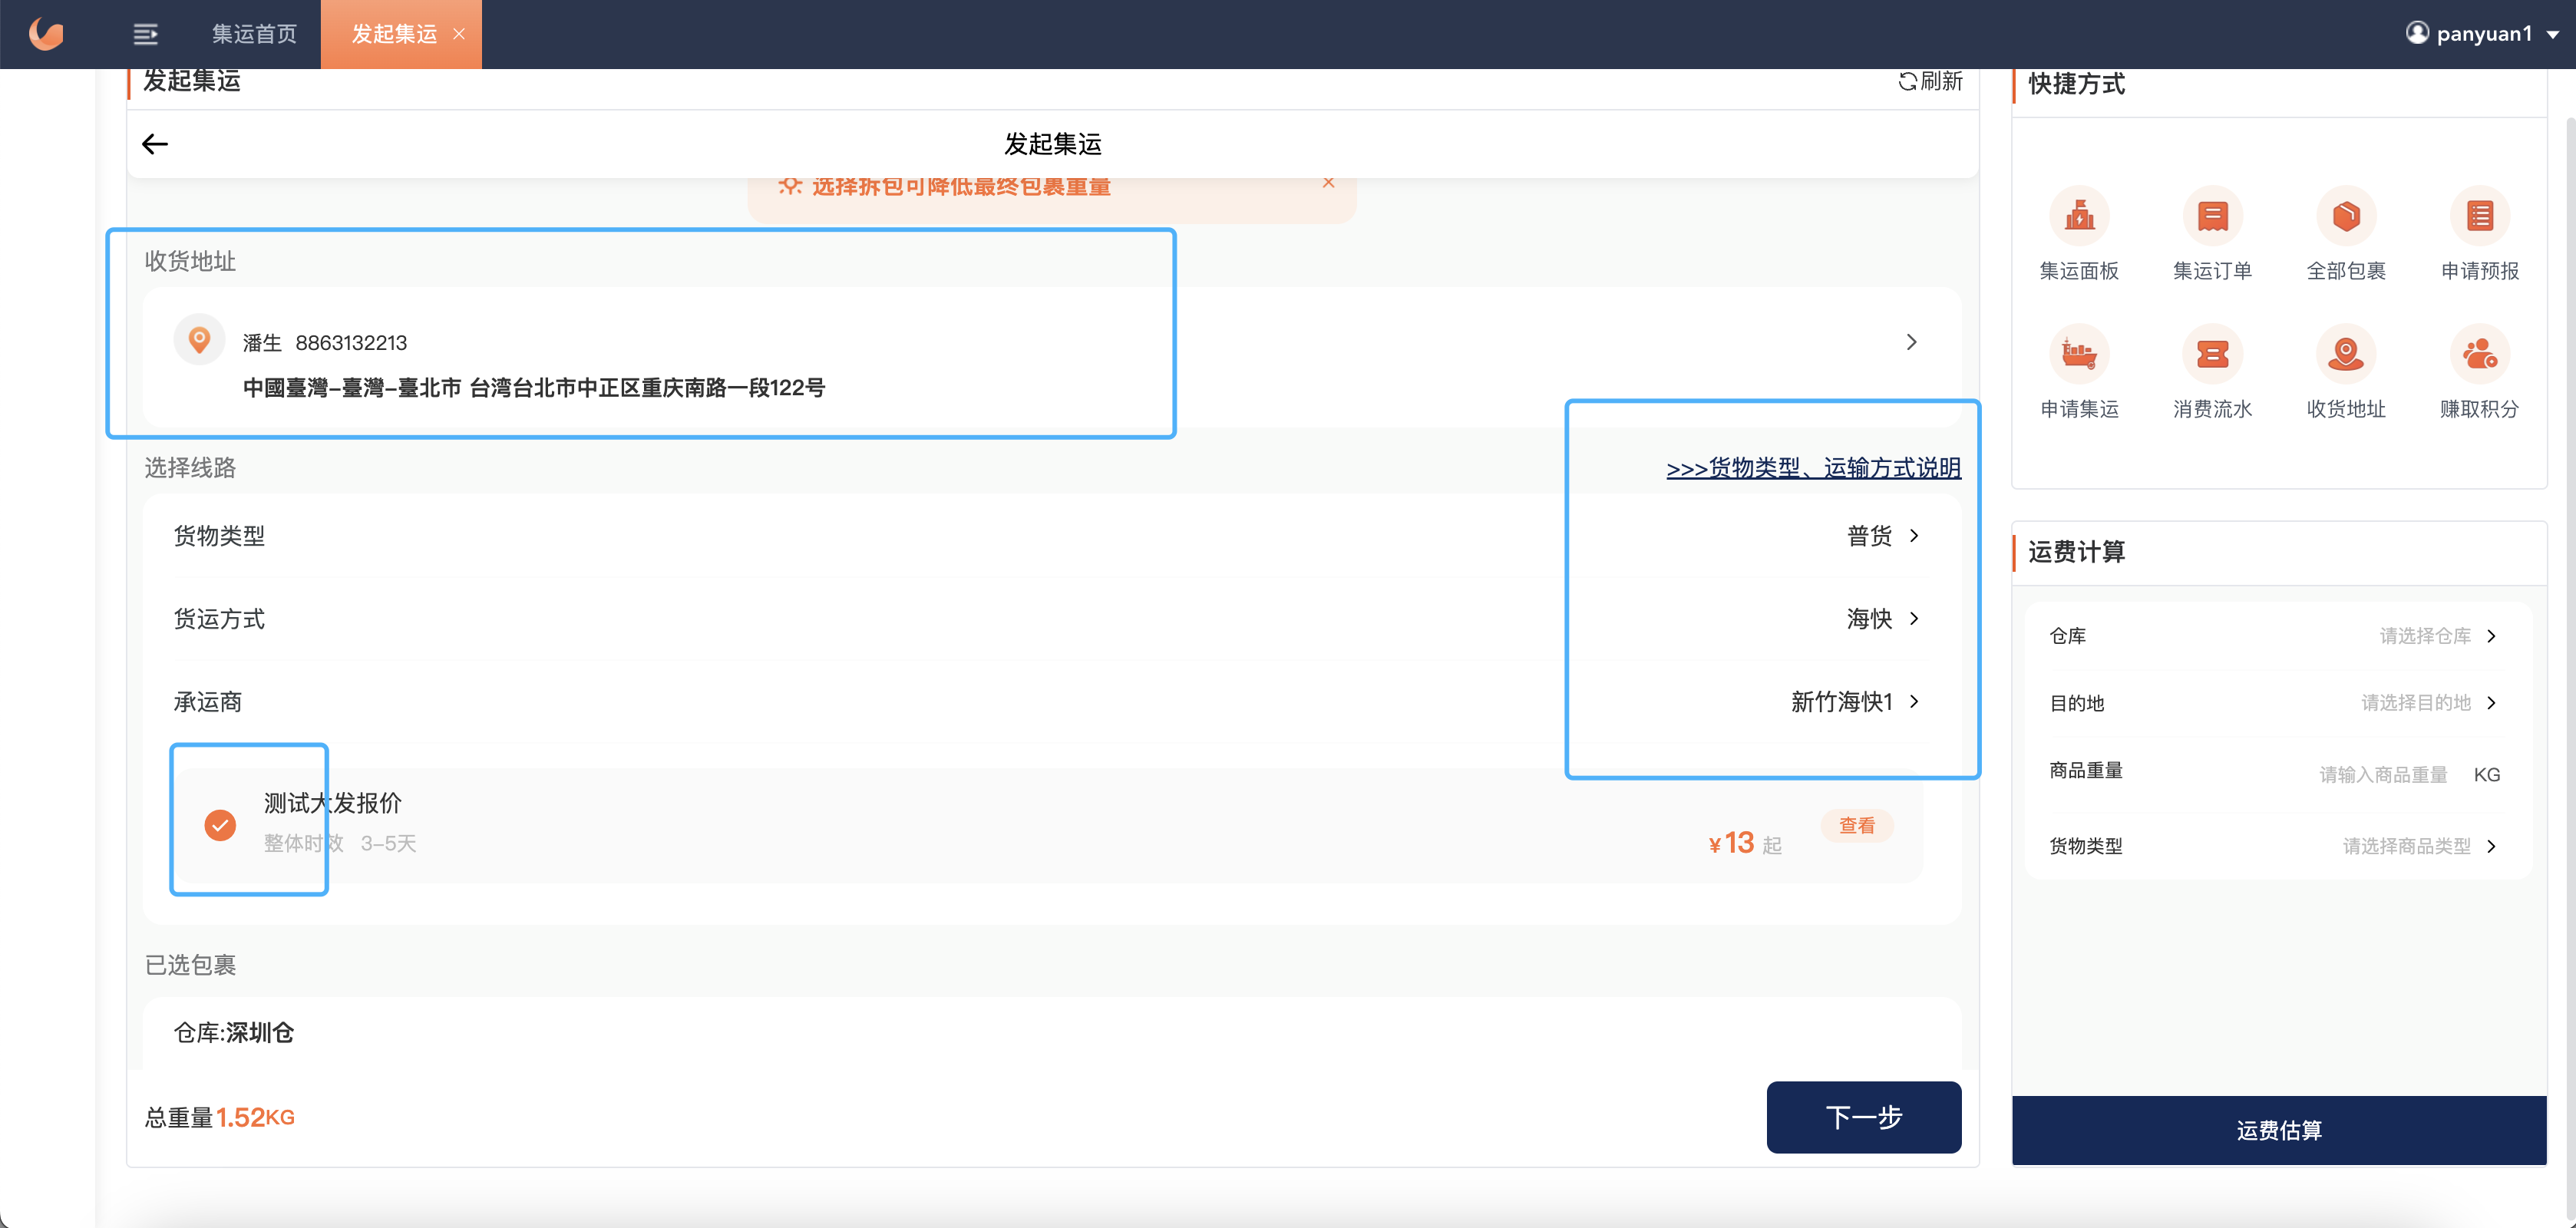This screenshot has width=2576, height=1228.
Task: Click the back arrow beside 发起集运
Action: pyautogui.click(x=155, y=144)
